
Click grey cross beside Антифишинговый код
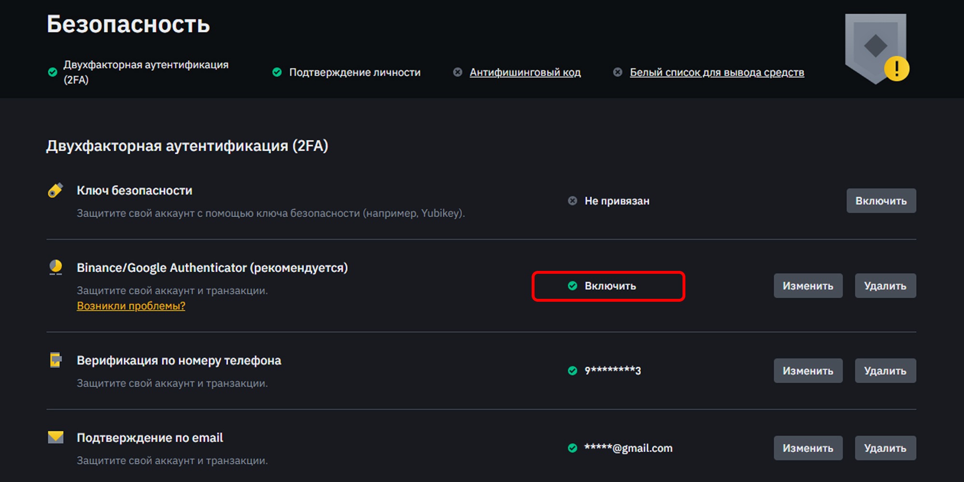point(457,72)
